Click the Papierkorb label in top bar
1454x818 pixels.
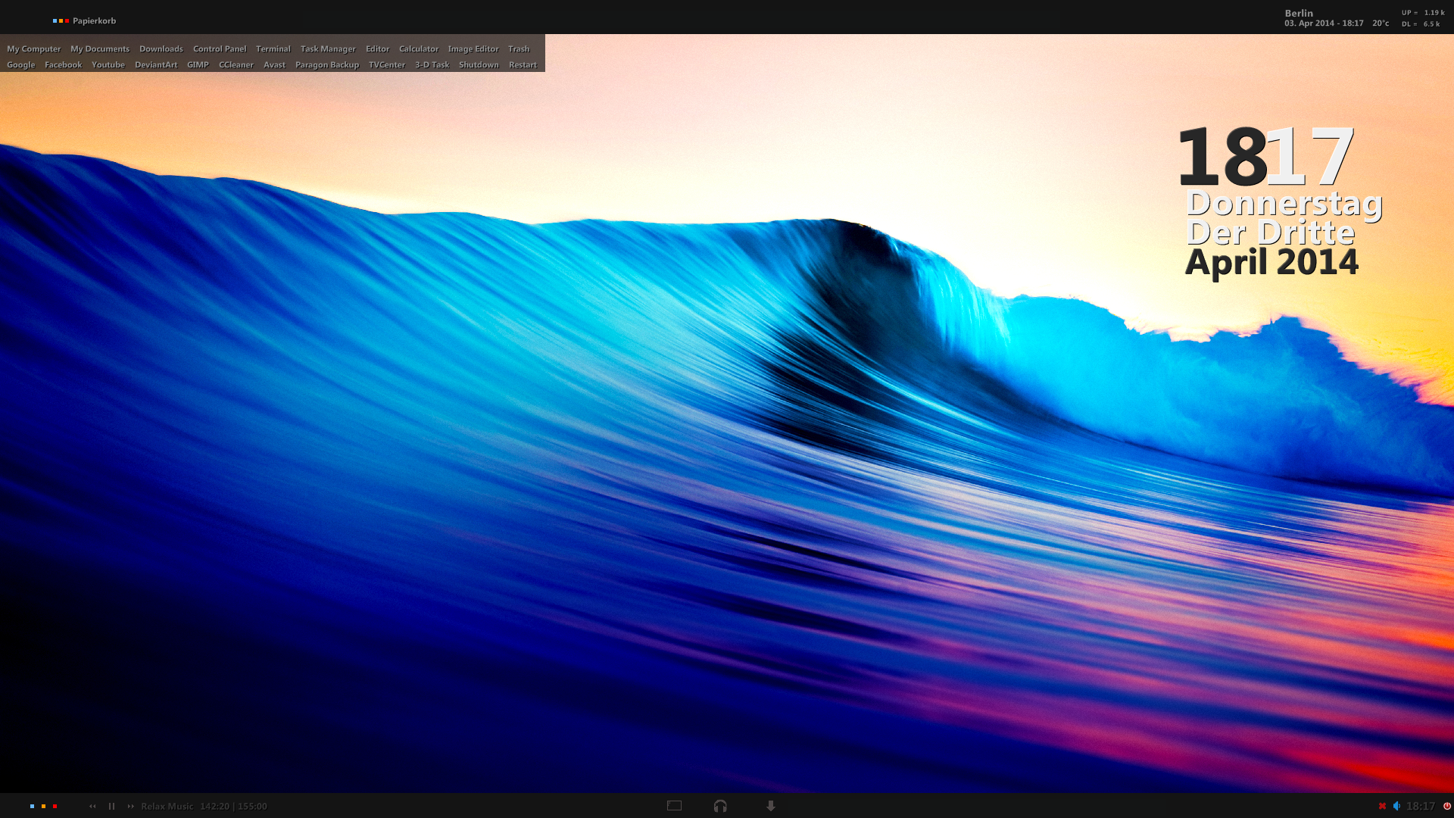95,20
